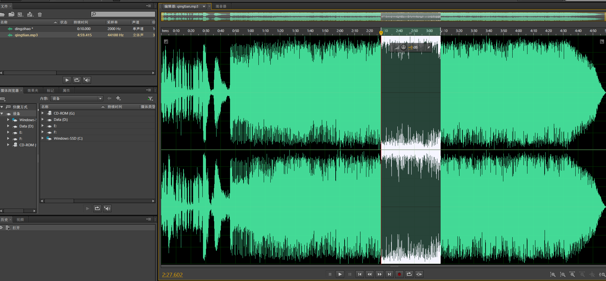Switch to 效果夹 tab
Screen dimensions: 606x281
point(33,90)
